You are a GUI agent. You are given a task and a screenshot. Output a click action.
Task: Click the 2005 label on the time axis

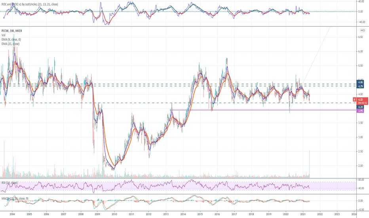tap(29, 214)
